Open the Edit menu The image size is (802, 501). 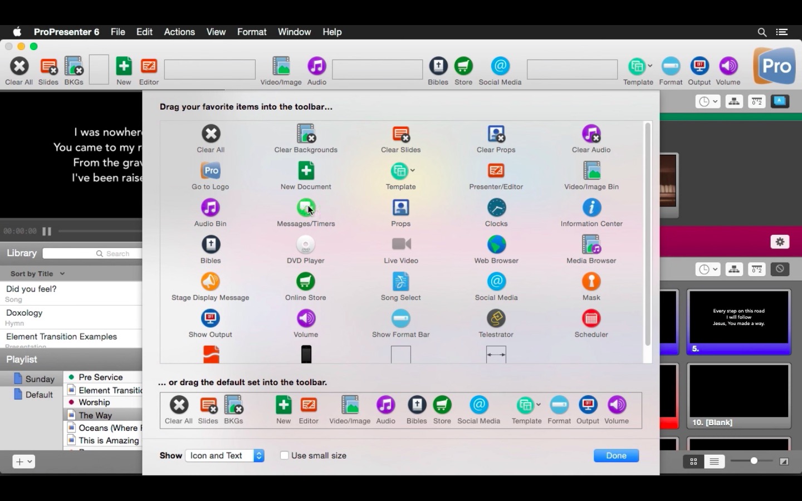(x=144, y=32)
